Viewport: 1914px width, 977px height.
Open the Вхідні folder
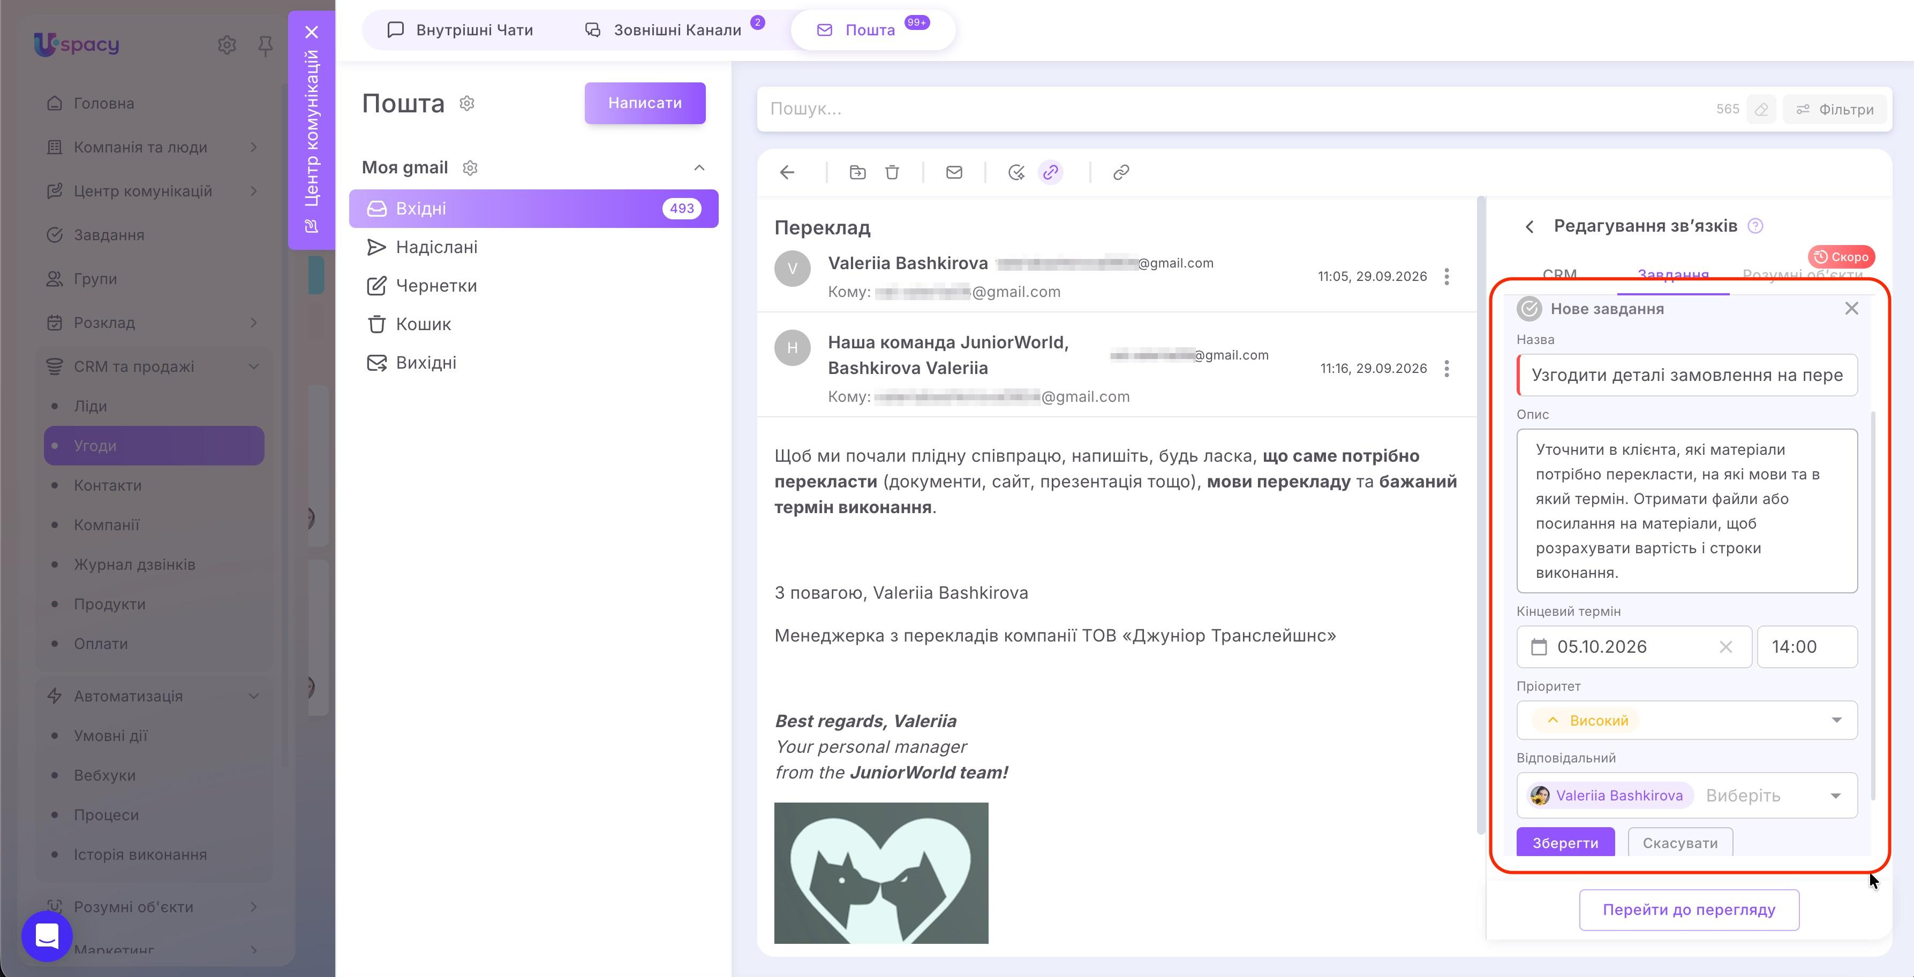533,209
